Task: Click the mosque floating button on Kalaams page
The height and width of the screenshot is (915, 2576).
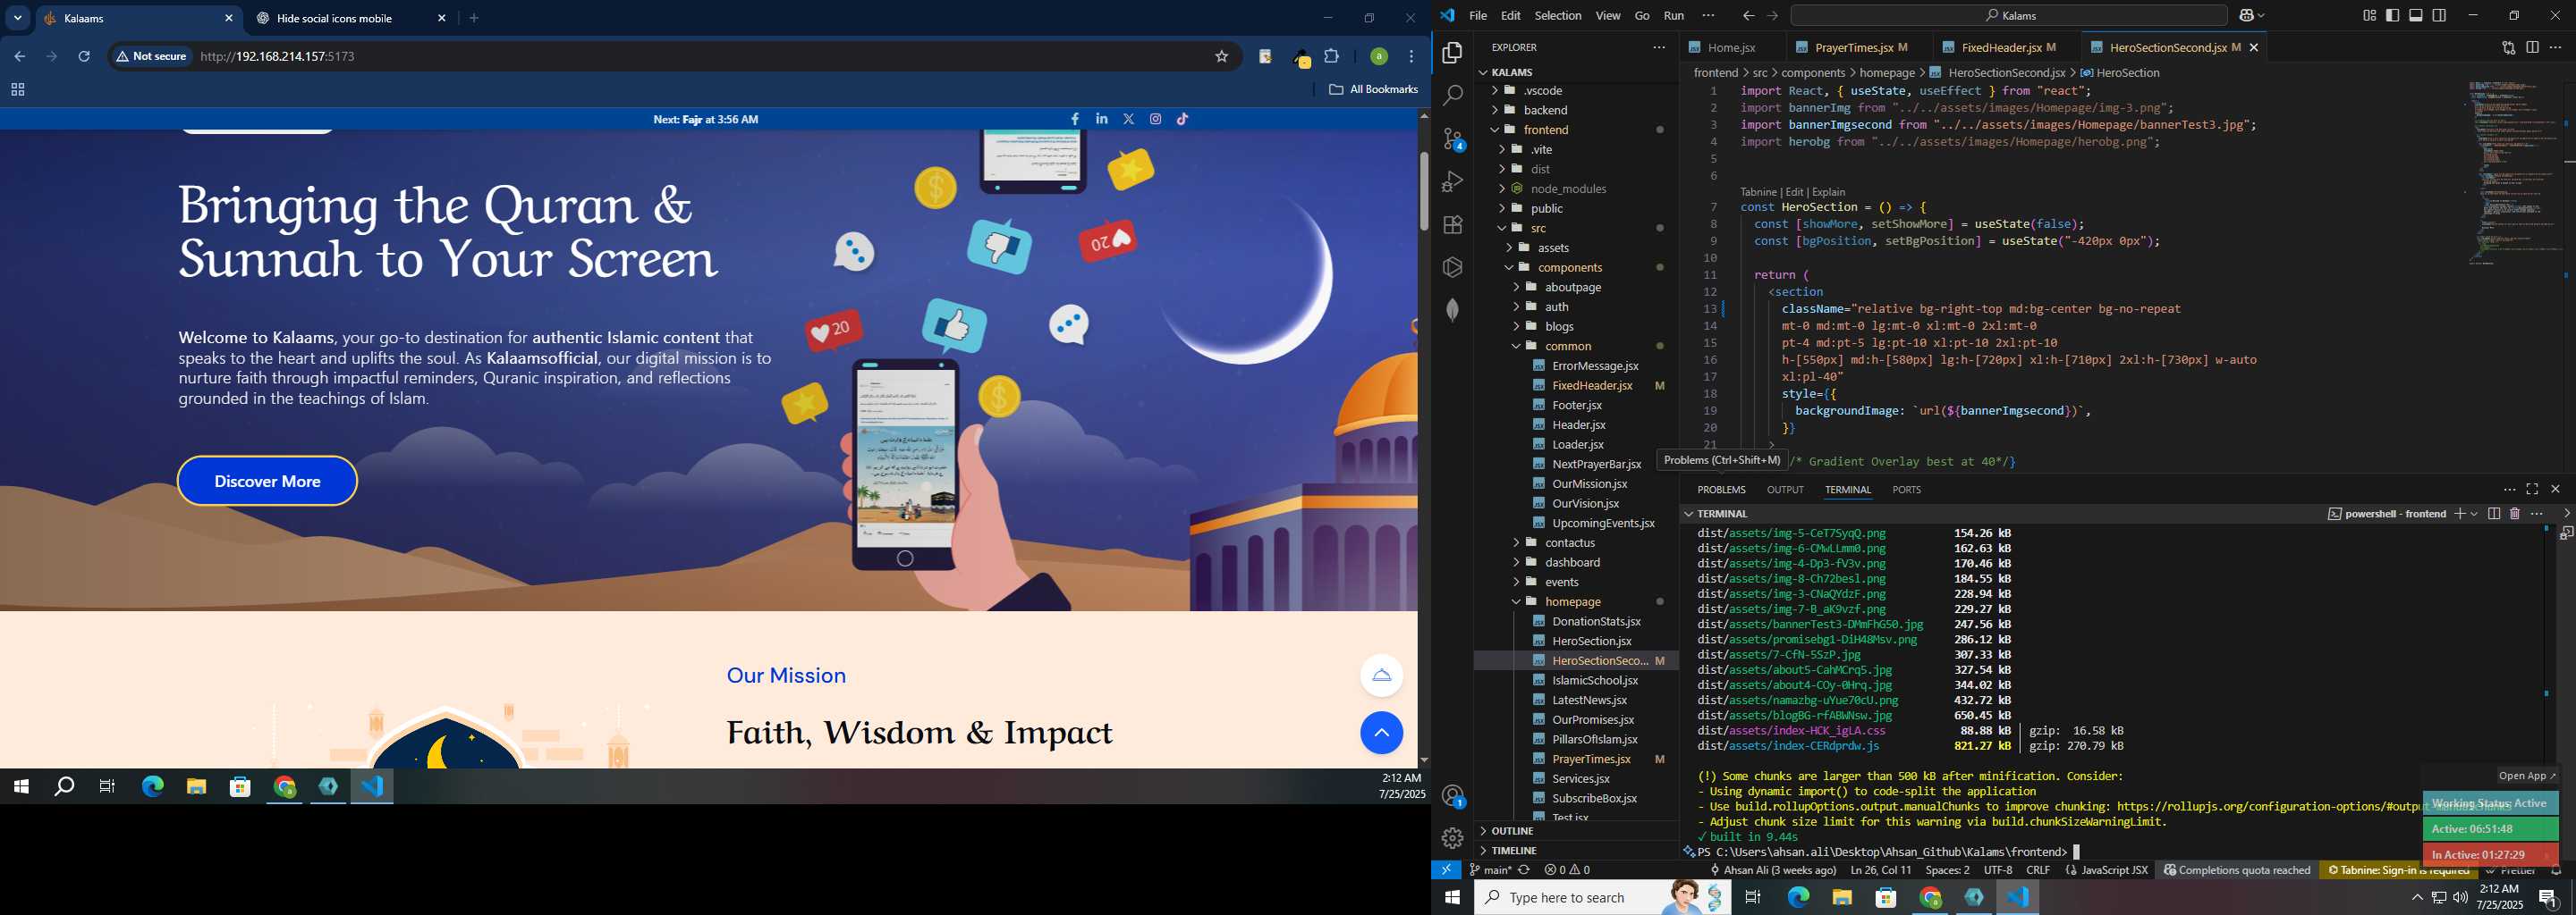Action: (1381, 676)
